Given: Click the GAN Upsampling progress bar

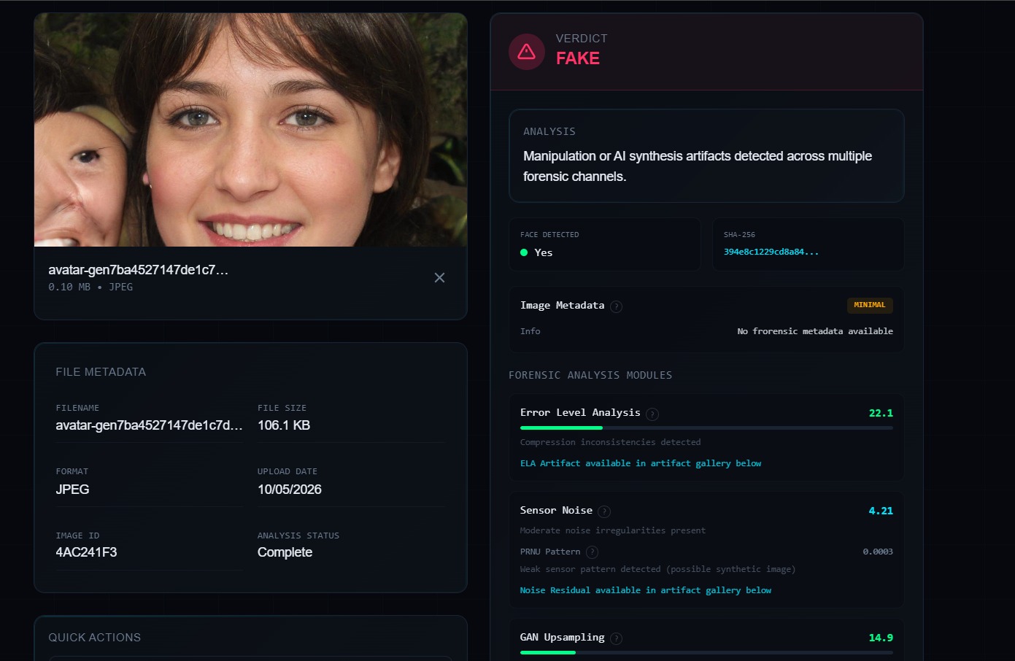Looking at the screenshot, I should 706,652.
